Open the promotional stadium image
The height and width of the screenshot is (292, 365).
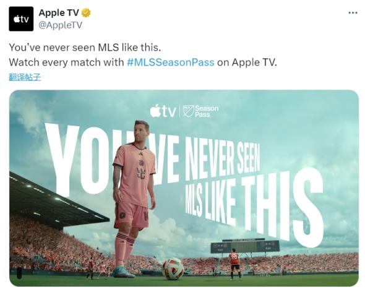click(184, 188)
